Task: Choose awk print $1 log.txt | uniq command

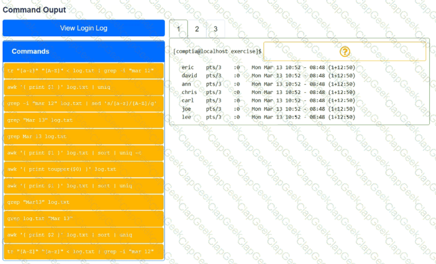Action: pos(83,87)
